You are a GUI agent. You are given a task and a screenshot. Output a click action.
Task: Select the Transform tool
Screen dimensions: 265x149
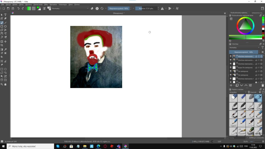coord(2,42)
